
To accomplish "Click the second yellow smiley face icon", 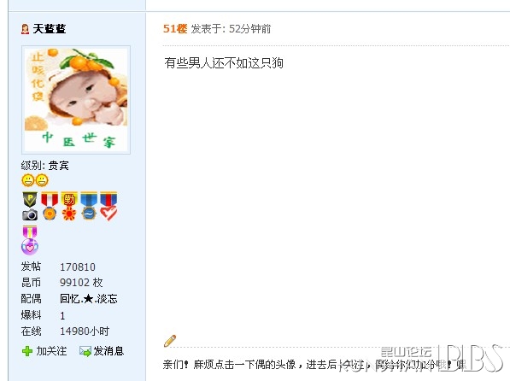I will 42,180.
